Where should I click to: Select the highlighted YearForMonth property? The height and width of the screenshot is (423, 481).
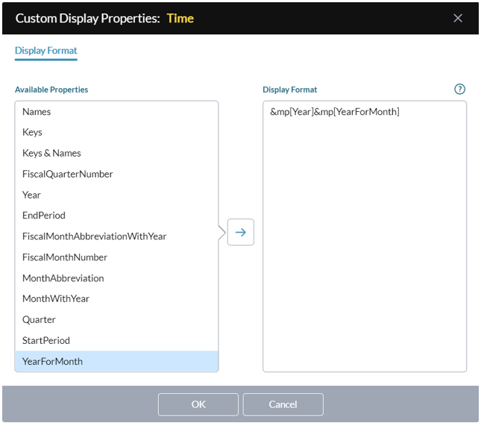click(x=116, y=361)
